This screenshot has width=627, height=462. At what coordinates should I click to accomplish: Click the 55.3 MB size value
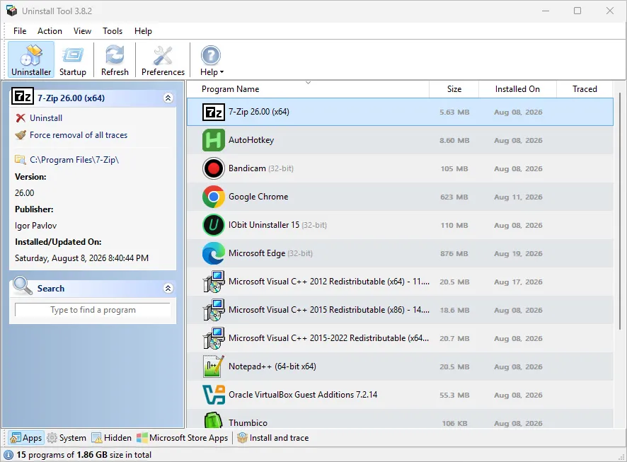(454, 395)
